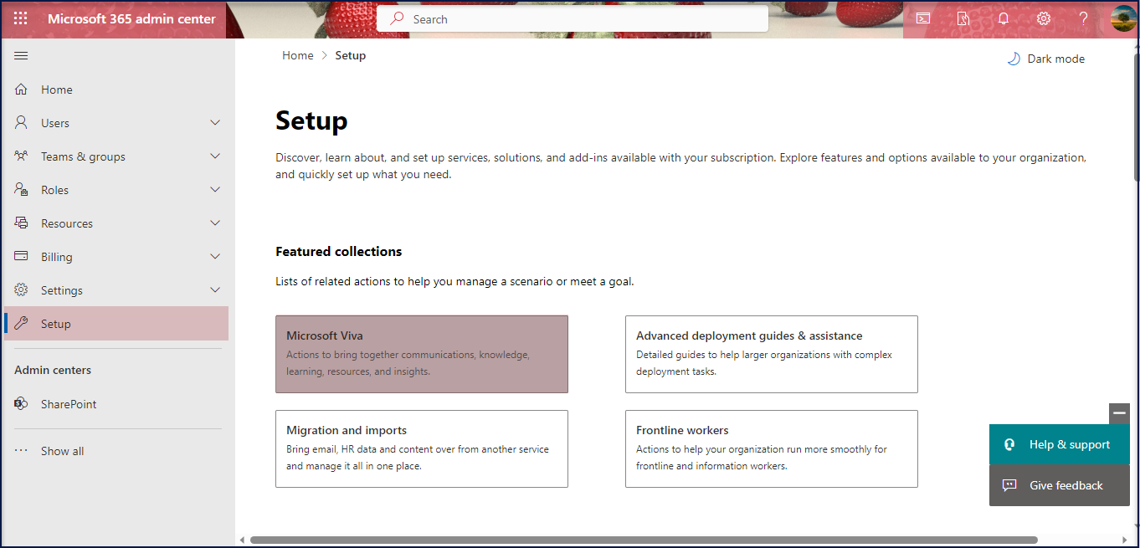Expand the Users section
1140x548 pixels.
(x=215, y=122)
